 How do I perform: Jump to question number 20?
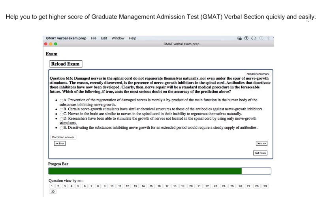191,186
